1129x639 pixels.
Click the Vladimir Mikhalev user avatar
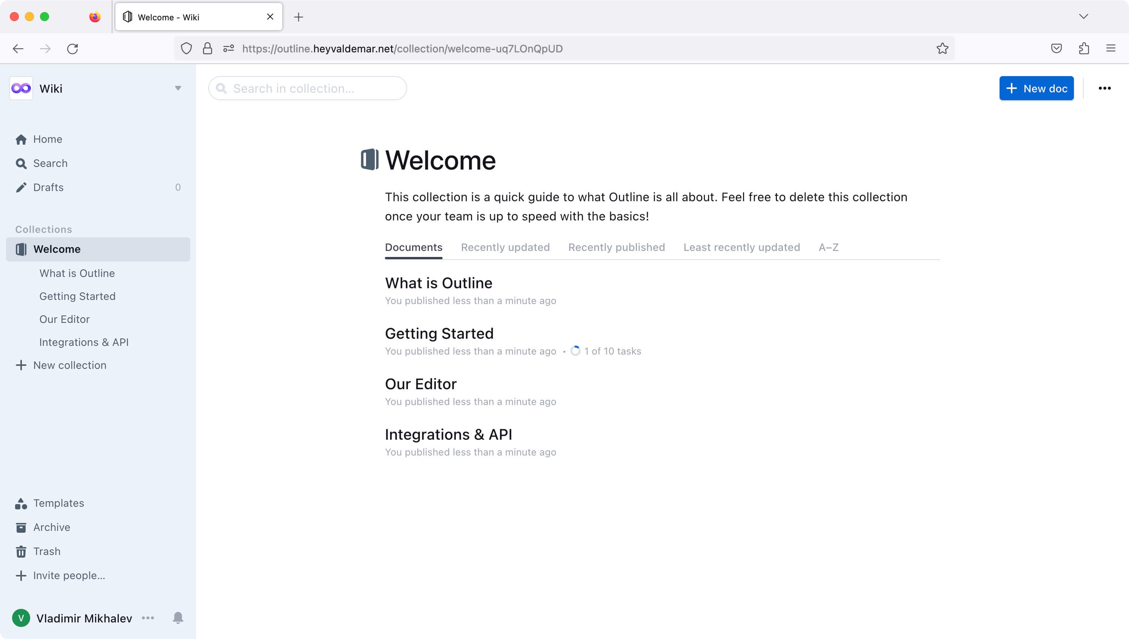[21, 618]
